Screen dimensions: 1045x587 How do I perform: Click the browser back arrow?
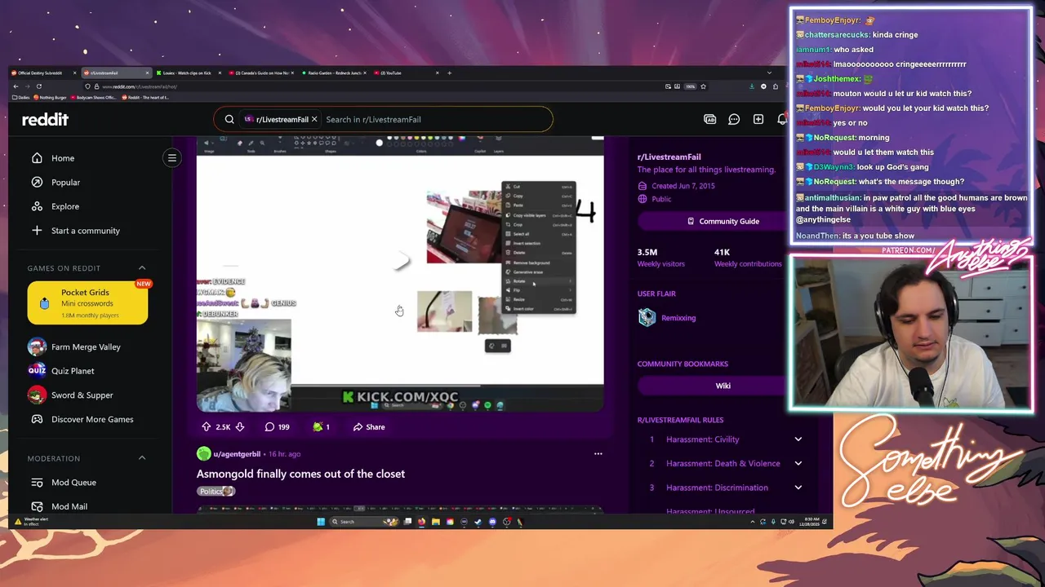16,86
